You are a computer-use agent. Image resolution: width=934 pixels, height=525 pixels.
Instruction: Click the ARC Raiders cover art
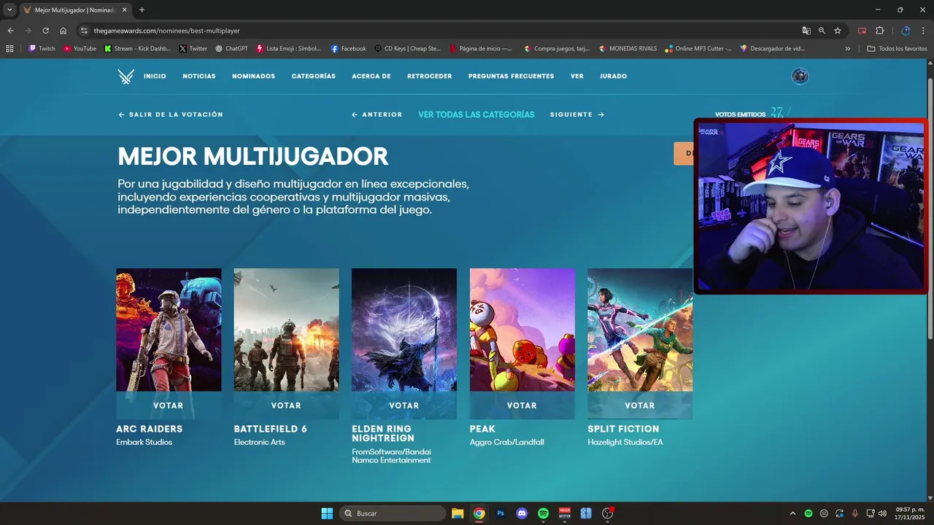pos(169,330)
